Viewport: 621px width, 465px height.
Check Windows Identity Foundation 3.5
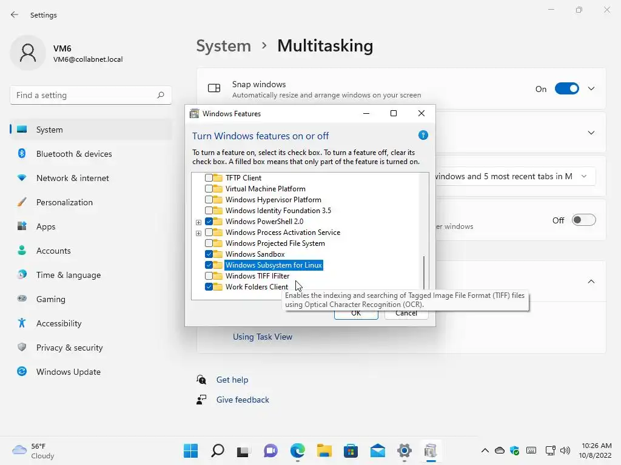coord(209,210)
